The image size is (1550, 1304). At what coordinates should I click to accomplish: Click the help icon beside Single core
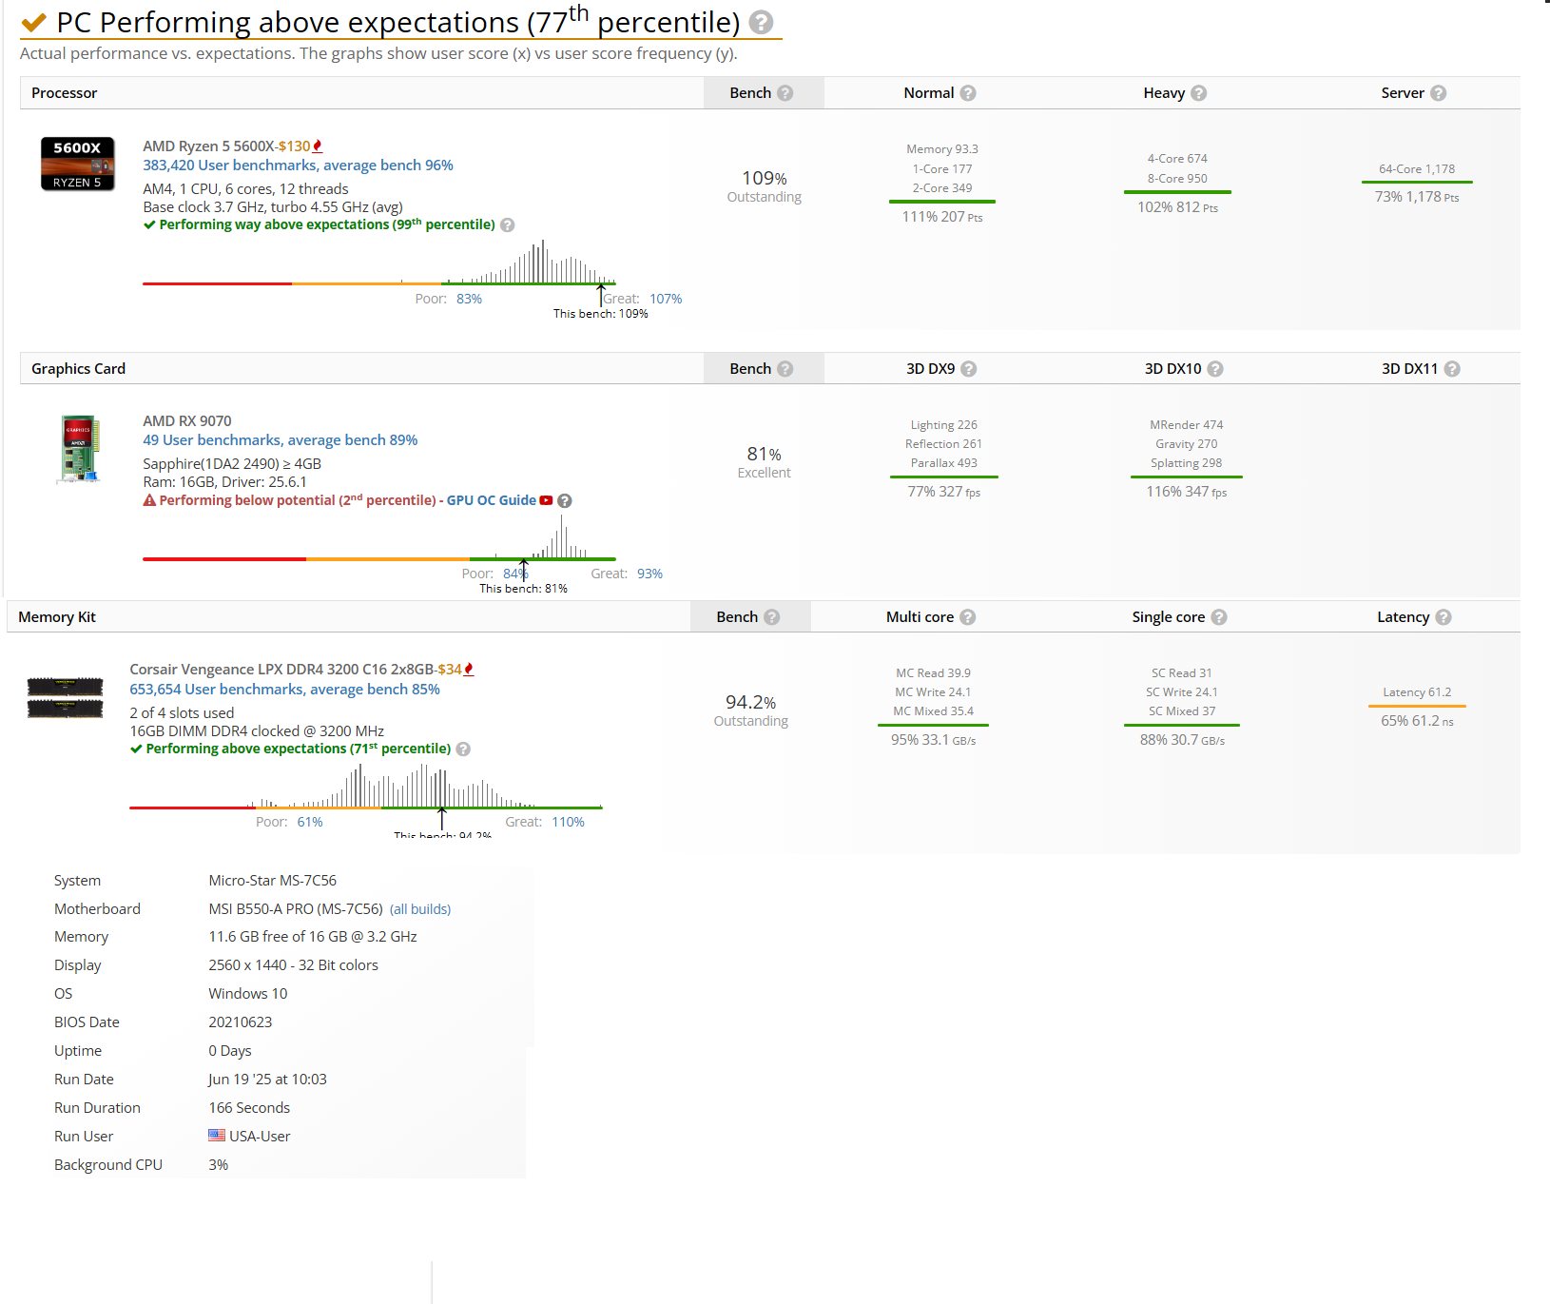pos(1219,617)
